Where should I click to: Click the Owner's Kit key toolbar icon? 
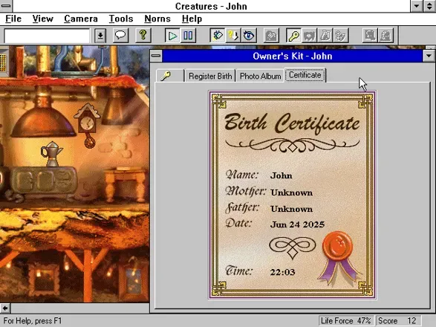tap(293, 36)
